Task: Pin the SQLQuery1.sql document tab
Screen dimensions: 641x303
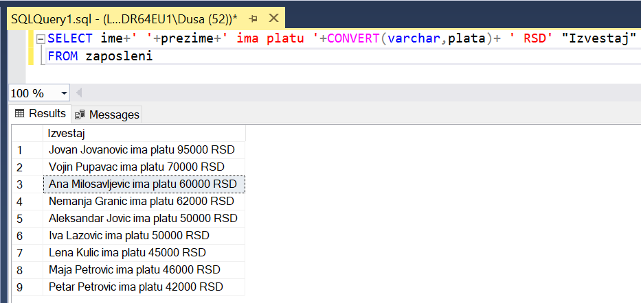Action: pyautogui.click(x=253, y=16)
